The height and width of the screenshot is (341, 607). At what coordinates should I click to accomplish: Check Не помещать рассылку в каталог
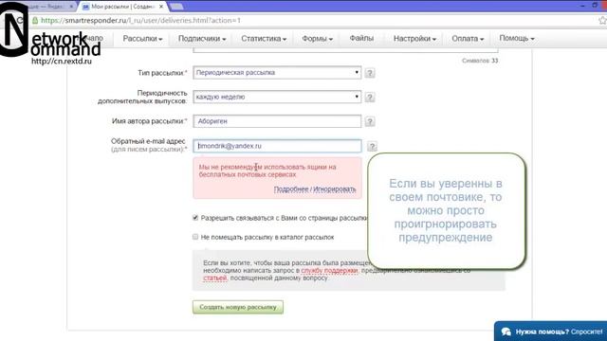pyautogui.click(x=195, y=237)
